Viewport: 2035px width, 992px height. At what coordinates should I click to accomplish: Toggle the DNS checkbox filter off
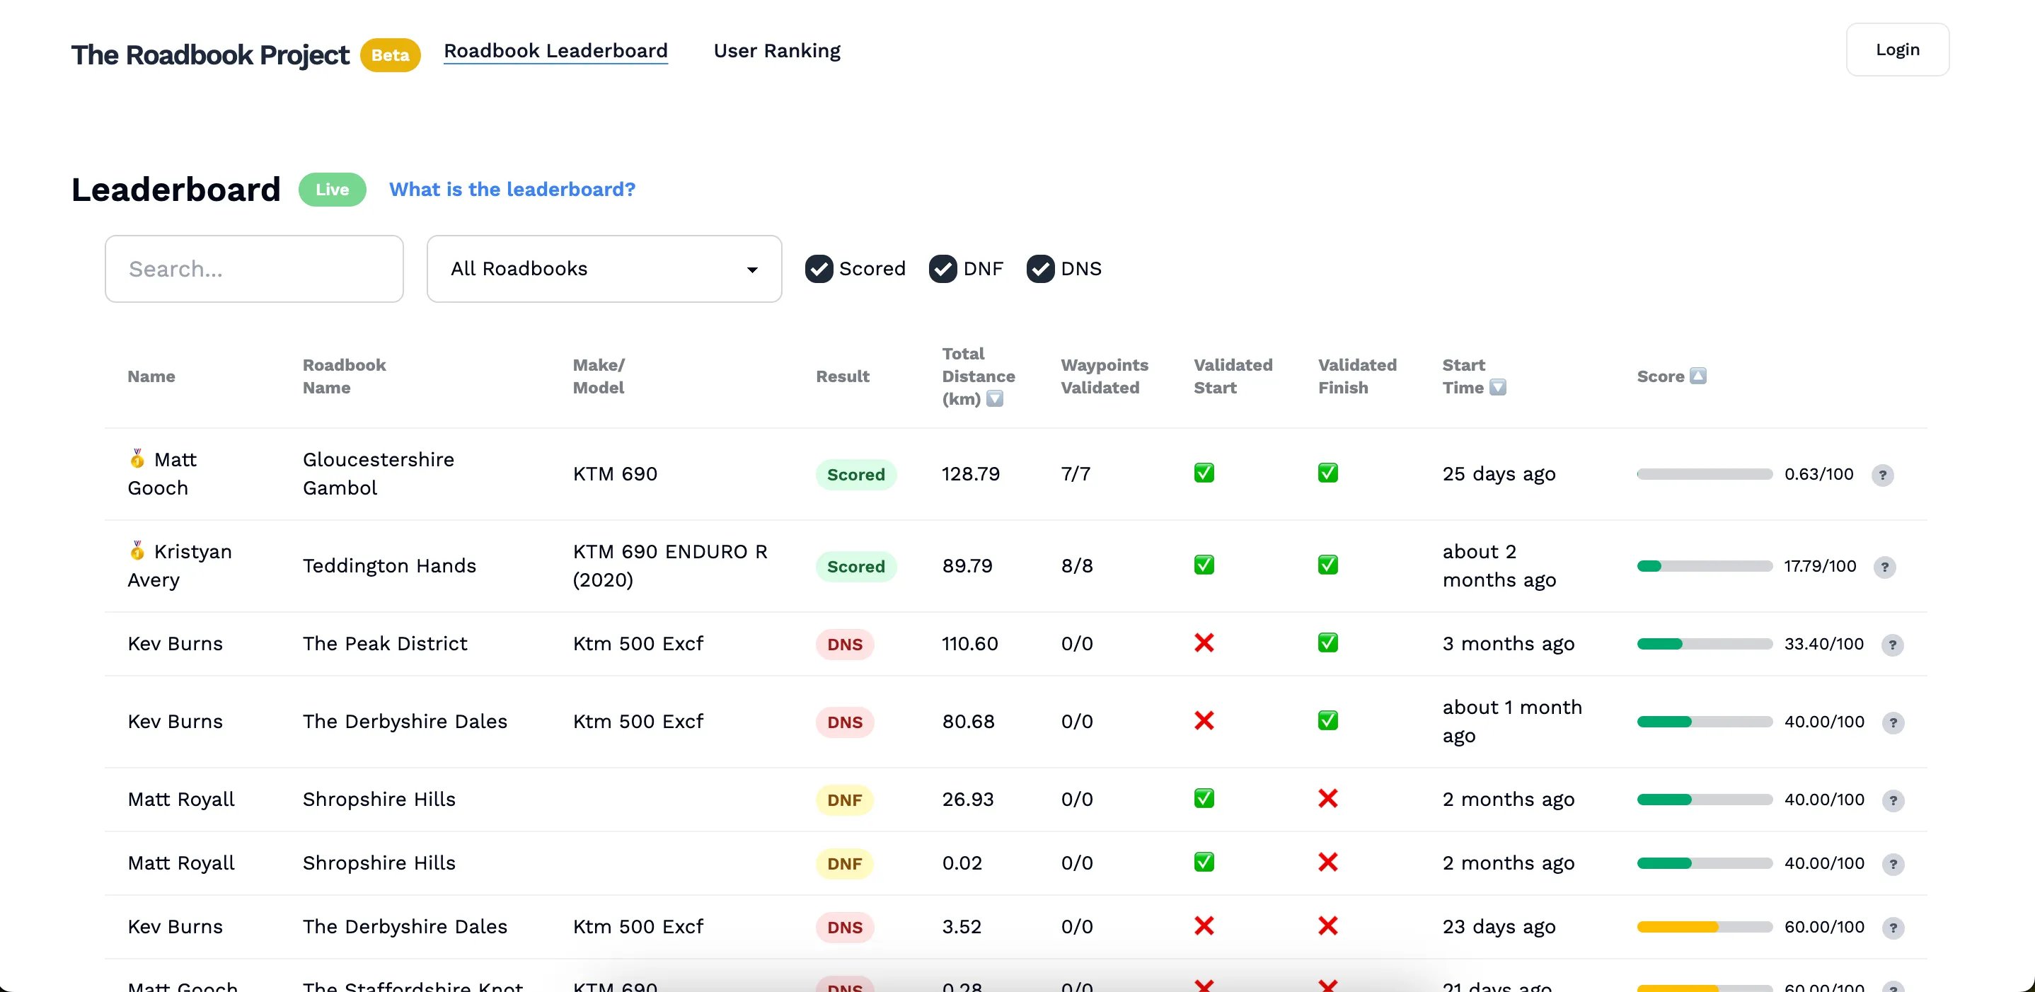[1039, 269]
